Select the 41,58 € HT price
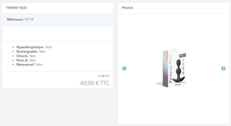 104,76
